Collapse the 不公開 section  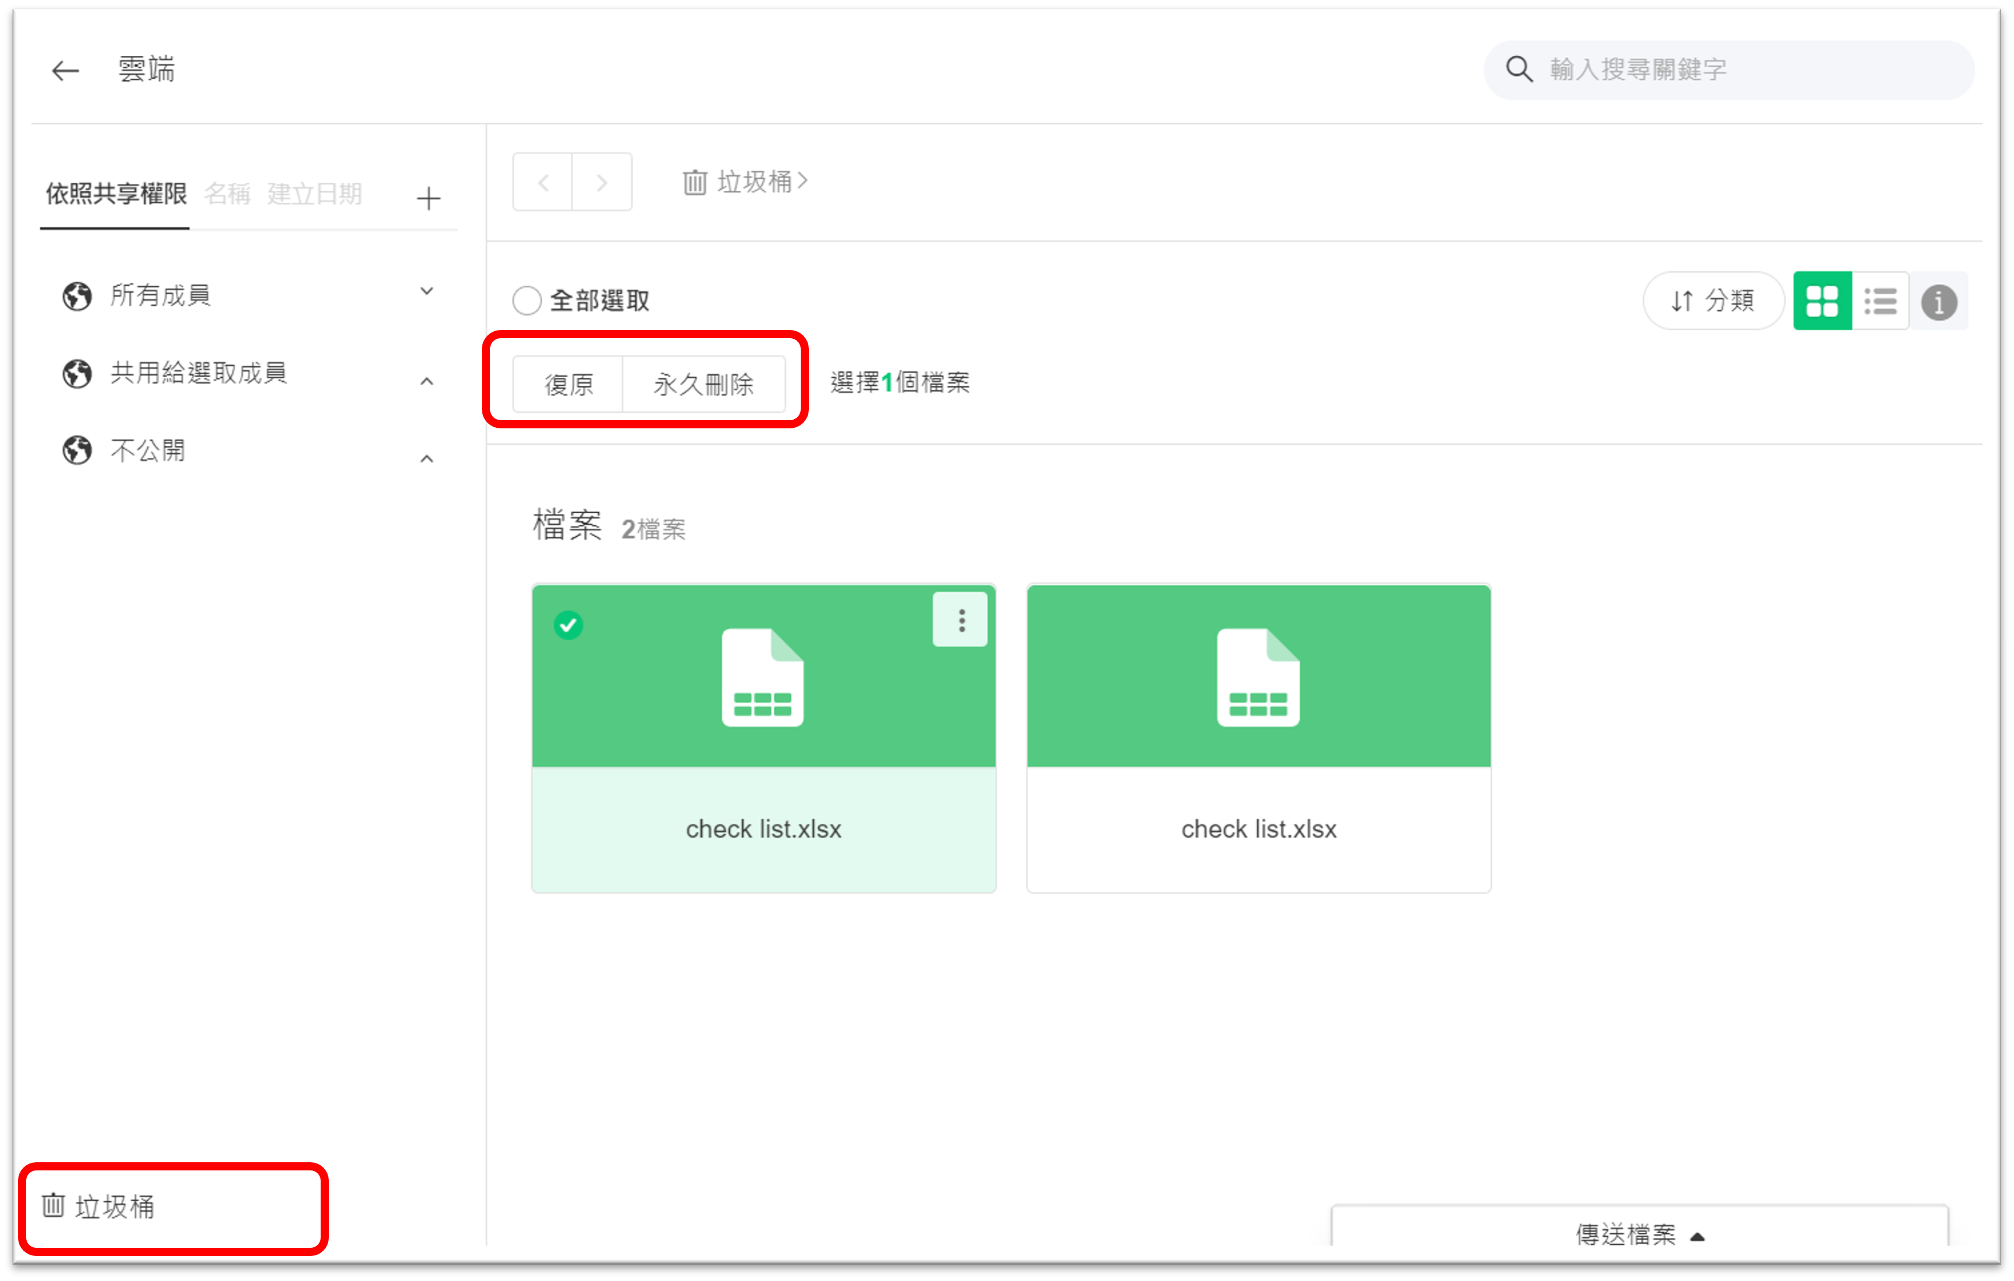[x=427, y=459]
